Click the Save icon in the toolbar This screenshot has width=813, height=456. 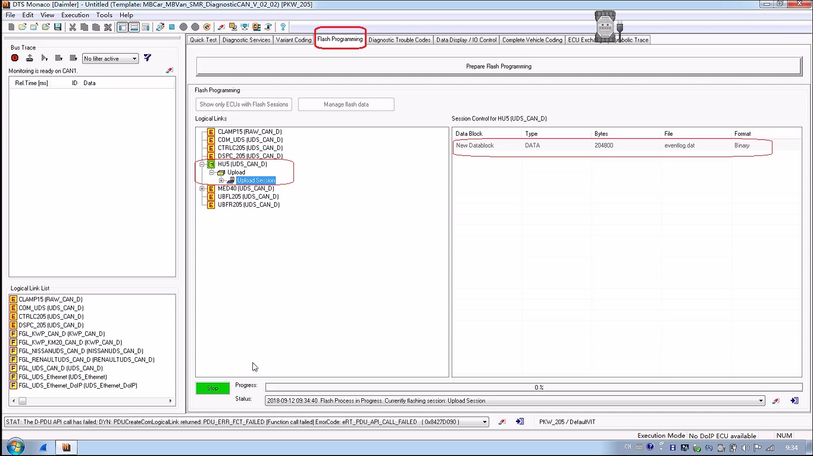pyautogui.click(x=58, y=27)
